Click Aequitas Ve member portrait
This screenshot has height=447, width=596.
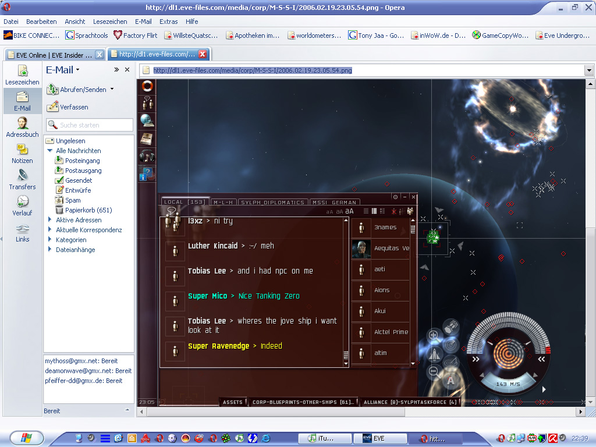point(361,249)
